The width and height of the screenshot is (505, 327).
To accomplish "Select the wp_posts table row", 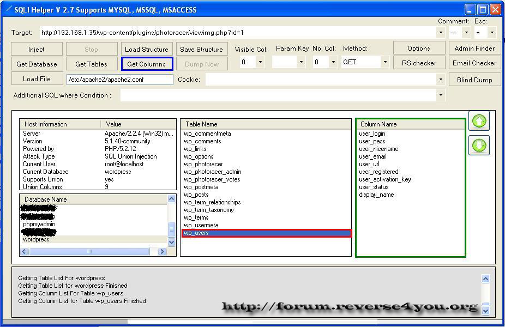I will 266,195.
